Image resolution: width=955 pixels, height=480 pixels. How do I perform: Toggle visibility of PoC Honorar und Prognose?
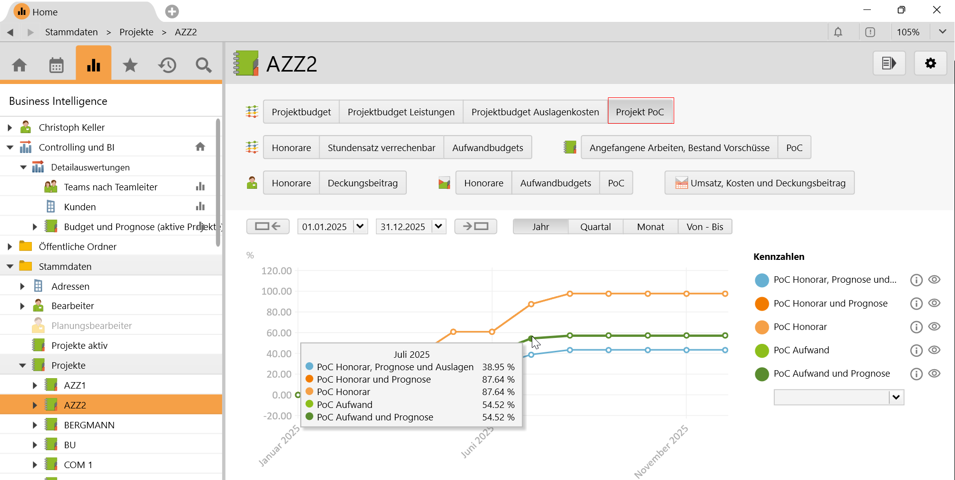(x=935, y=303)
